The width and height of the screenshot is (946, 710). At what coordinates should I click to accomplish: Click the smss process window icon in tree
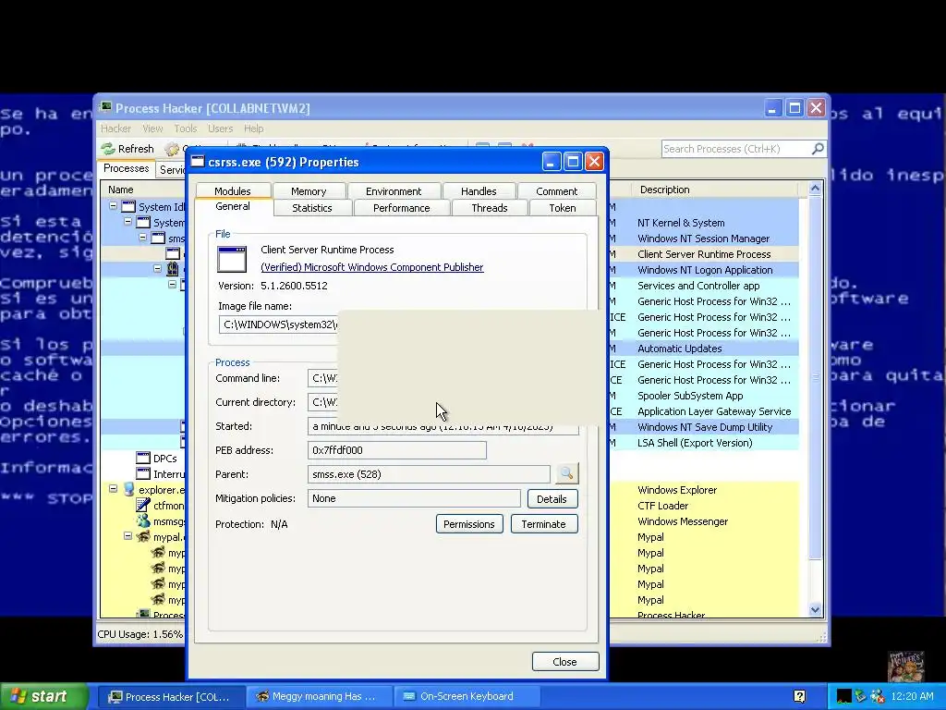tap(158, 238)
